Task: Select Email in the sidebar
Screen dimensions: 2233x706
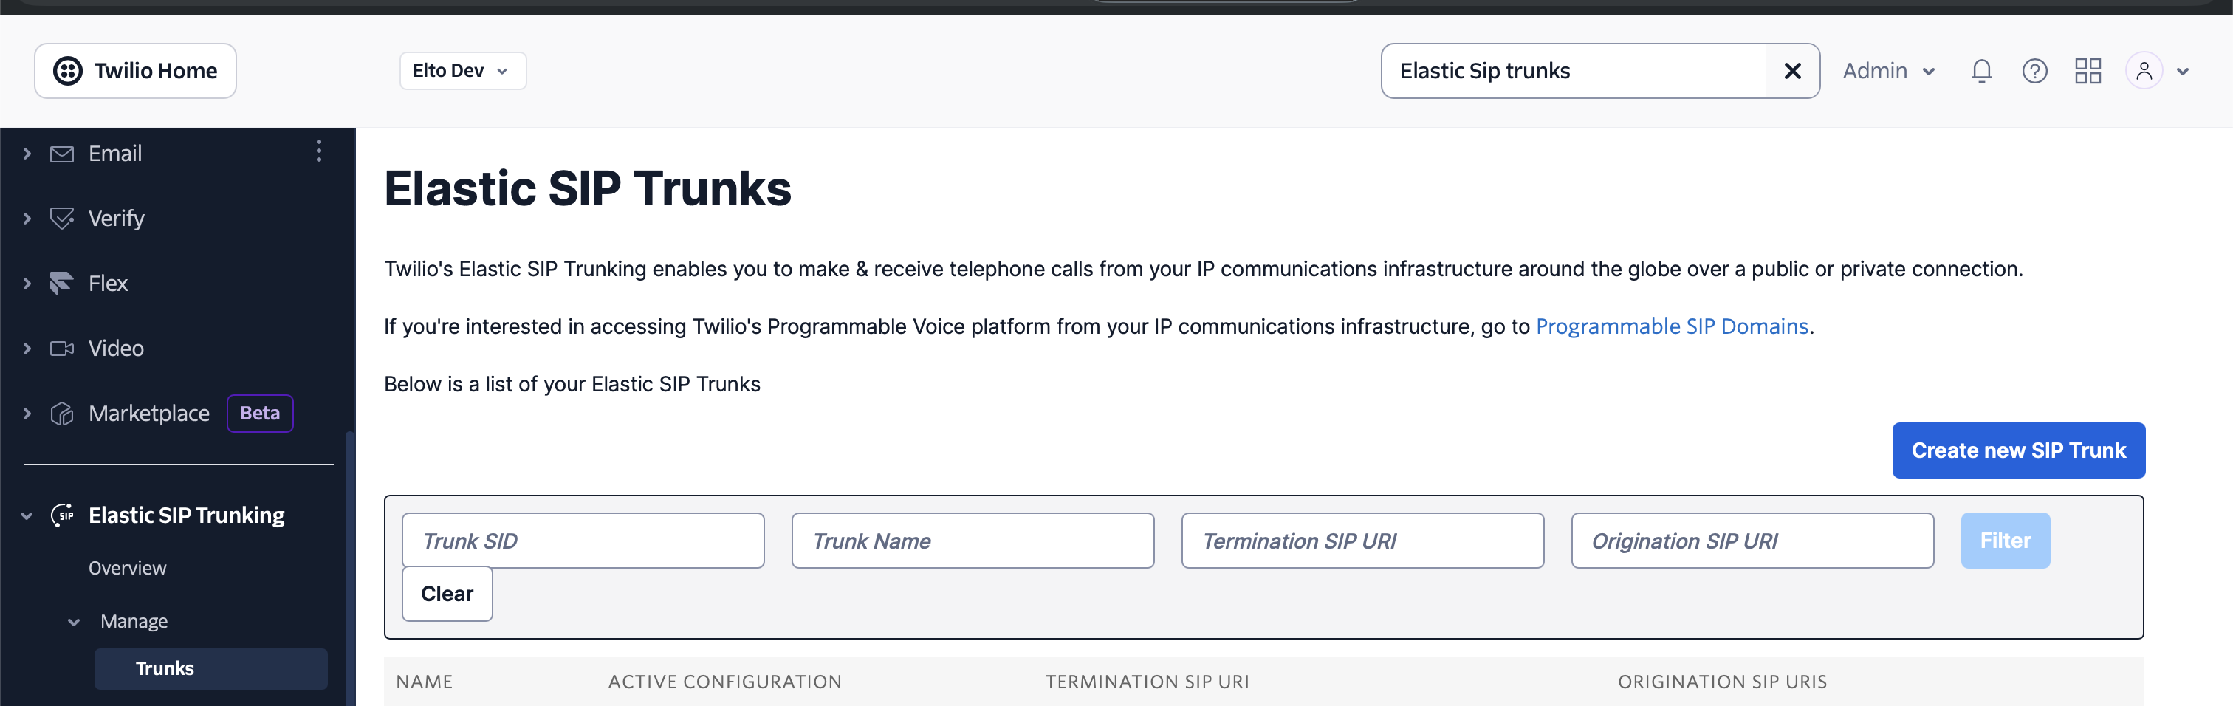Action: (x=115, y=154)
